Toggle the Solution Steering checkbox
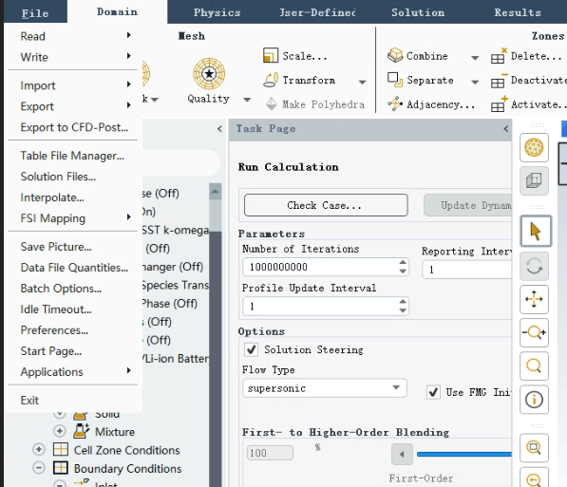 252,349
